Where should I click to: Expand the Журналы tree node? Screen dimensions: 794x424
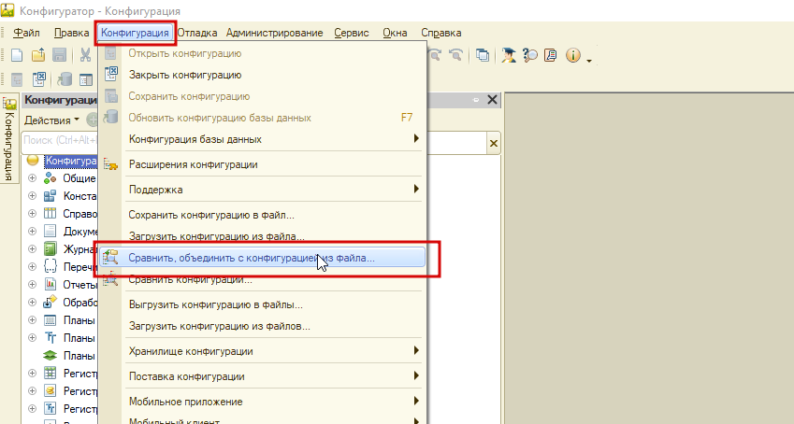[33, 249]
